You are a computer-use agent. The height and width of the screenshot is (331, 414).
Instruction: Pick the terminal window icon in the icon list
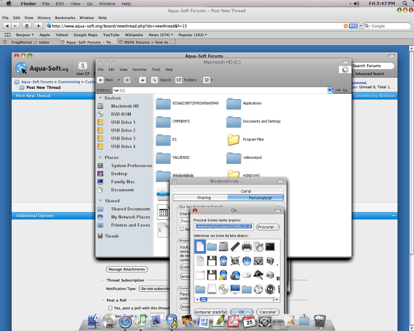pos(270,247)
